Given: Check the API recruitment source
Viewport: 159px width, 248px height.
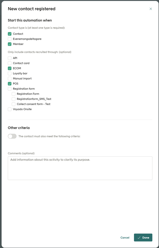Looking at the screenshot, I should (10, 58).
